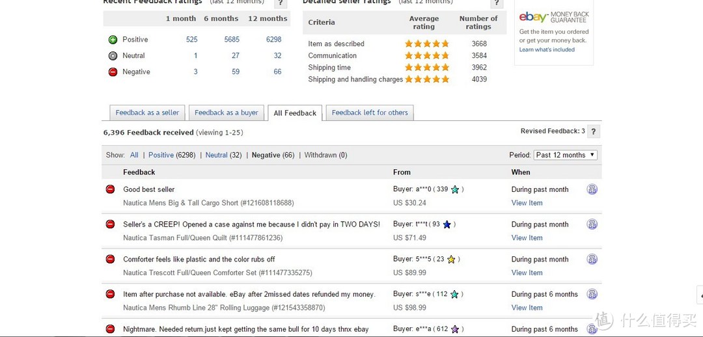Click teal star next to buyer s***e
Image resolution: width=703 pixels, height=337 pixels.
[x=454, y=295]
